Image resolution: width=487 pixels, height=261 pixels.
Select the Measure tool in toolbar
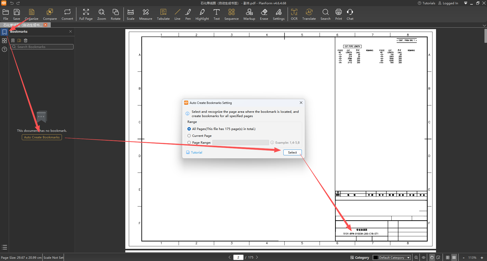click(146, 14)
